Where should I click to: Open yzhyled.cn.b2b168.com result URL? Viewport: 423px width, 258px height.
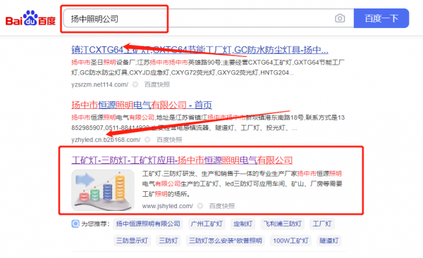click(106, 140)
